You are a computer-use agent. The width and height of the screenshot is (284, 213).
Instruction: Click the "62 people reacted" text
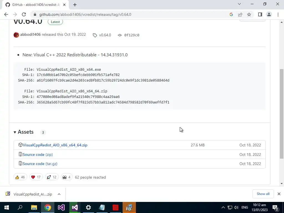[90, 177]
